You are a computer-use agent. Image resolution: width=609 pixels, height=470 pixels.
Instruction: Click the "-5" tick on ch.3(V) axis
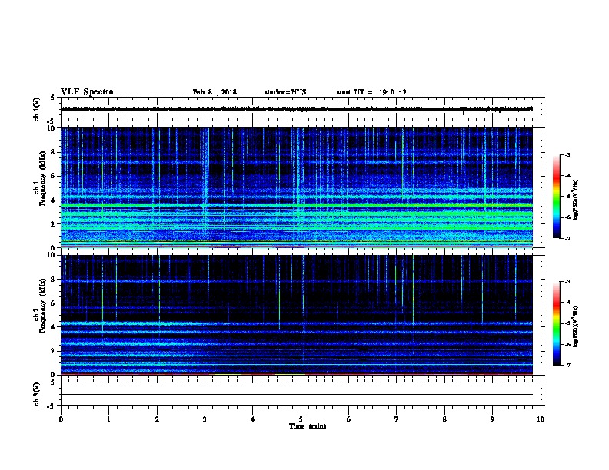pyautogui.click(x=52, y=406)
